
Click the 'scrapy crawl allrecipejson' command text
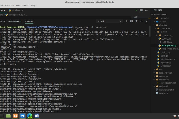pyautogui.click(x=91, y=27)
